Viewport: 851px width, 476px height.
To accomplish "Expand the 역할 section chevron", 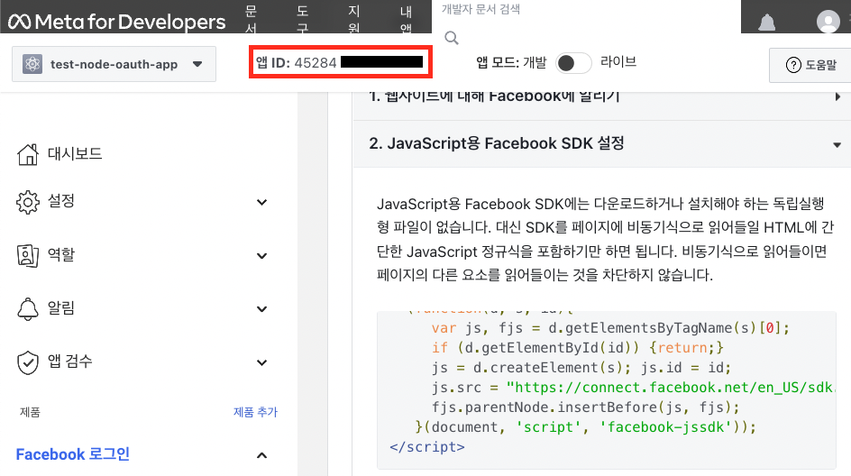I will [261, 256].
